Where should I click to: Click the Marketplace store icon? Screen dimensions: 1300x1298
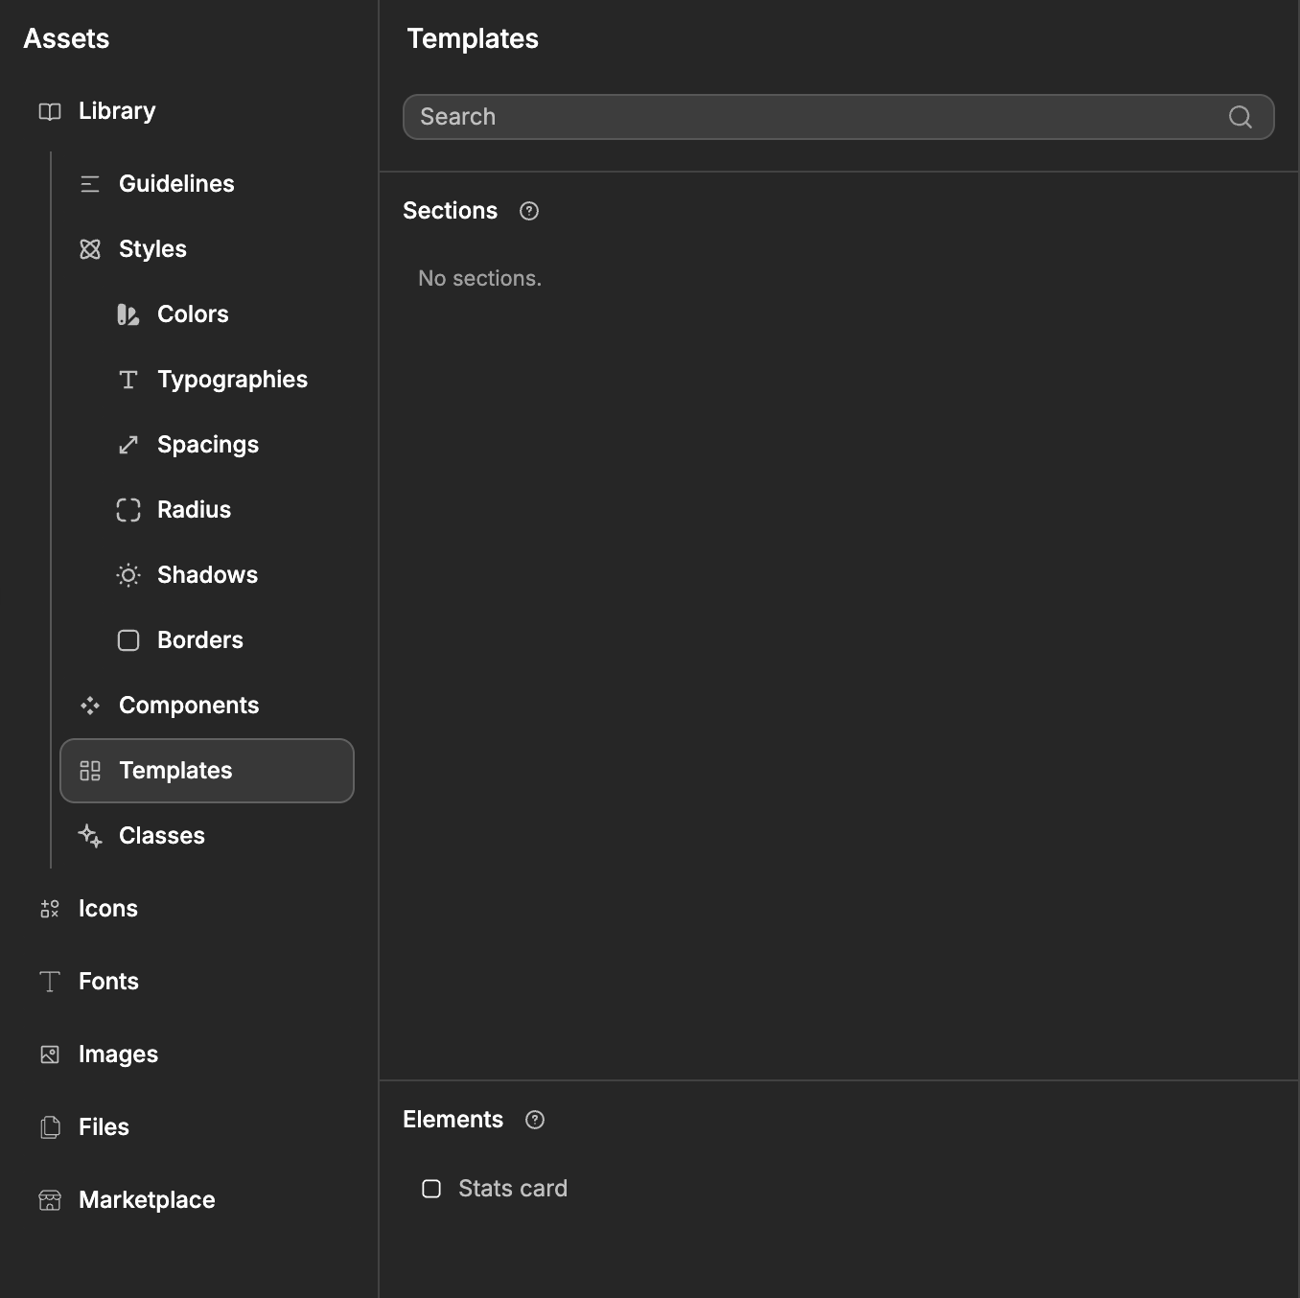point(50,1200)
